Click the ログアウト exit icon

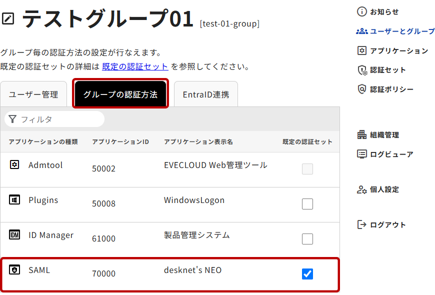click(x=362, y=224)
